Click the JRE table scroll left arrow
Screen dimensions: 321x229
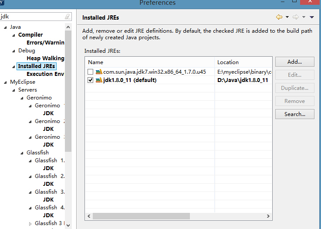coord(89,216)
